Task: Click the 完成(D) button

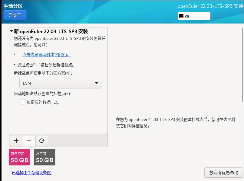Action: pyautogui.click(x=15, y=15)
